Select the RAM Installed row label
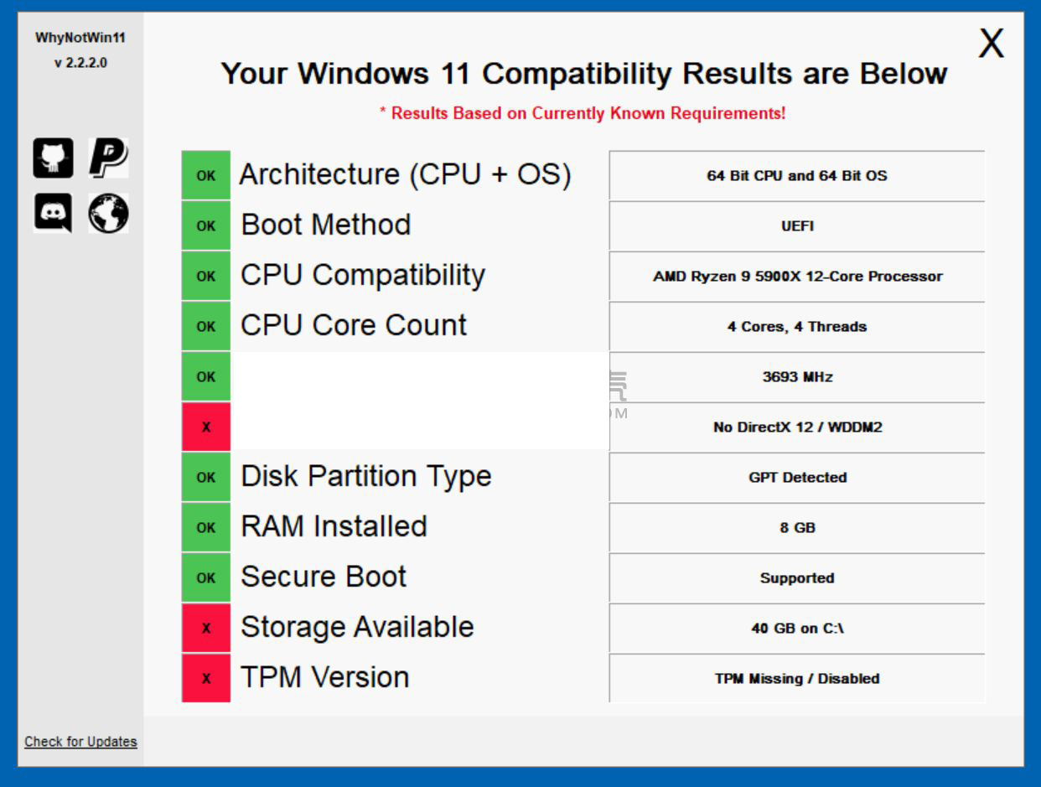 pos(335,526)
